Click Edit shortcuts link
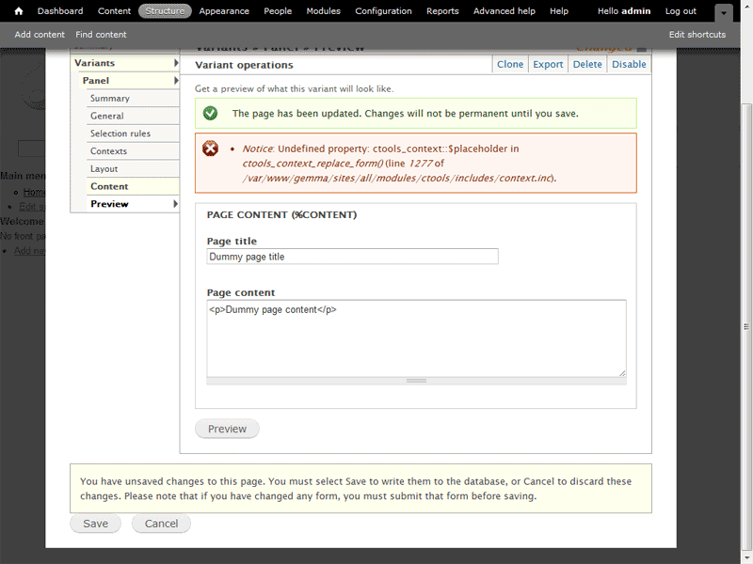 point(697,35)
